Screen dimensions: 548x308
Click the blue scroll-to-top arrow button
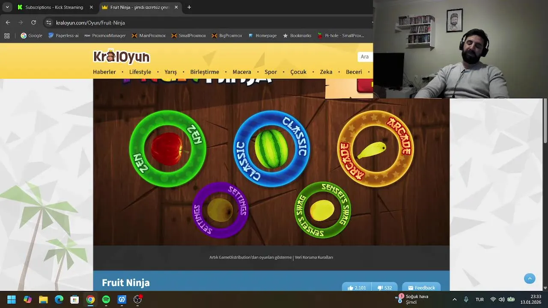point(530,278)
